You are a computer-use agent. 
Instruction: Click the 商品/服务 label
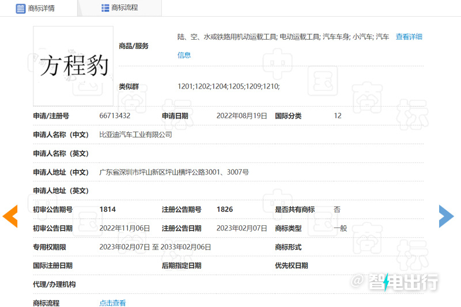coord(134,46)
